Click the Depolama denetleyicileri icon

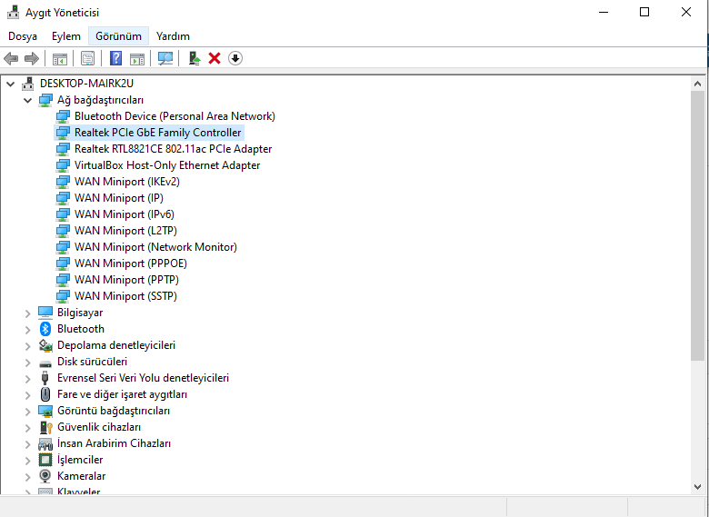(45, 345)
